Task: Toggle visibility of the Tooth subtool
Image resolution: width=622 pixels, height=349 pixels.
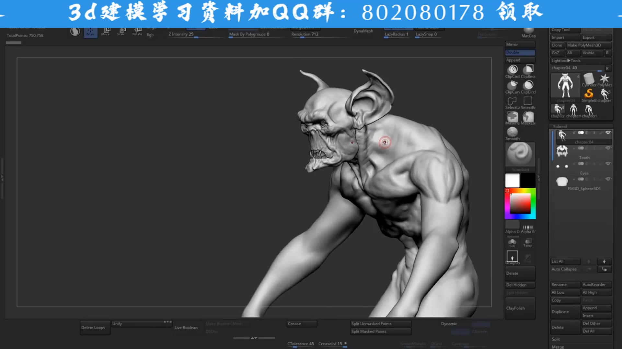Action: coord(608,148)
